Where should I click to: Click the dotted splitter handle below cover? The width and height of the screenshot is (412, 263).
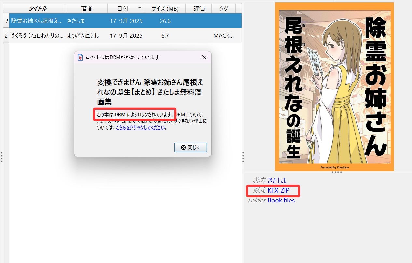tap(336, 172)
